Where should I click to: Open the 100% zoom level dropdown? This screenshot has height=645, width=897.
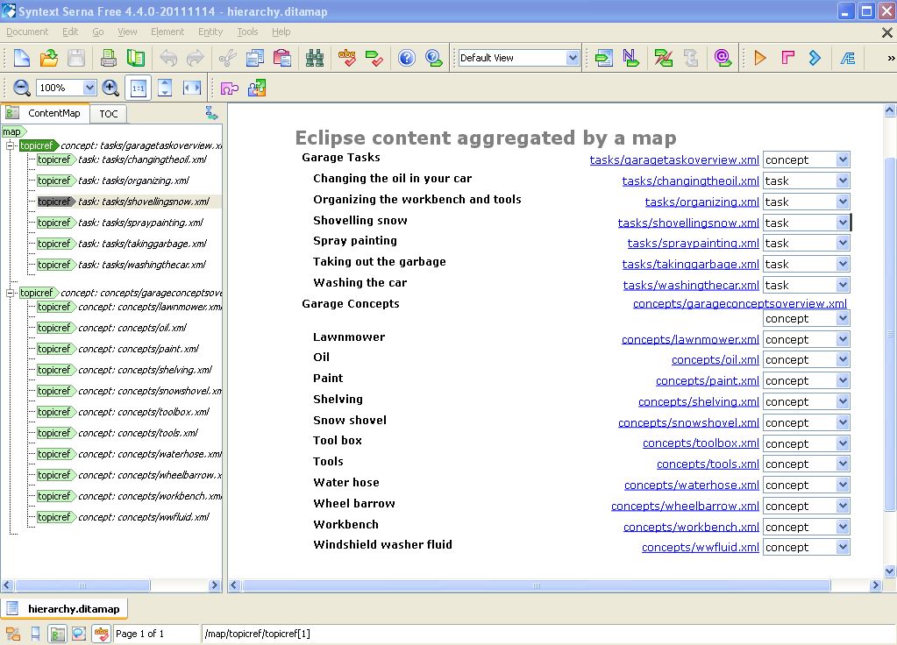[x=89, y=88]
